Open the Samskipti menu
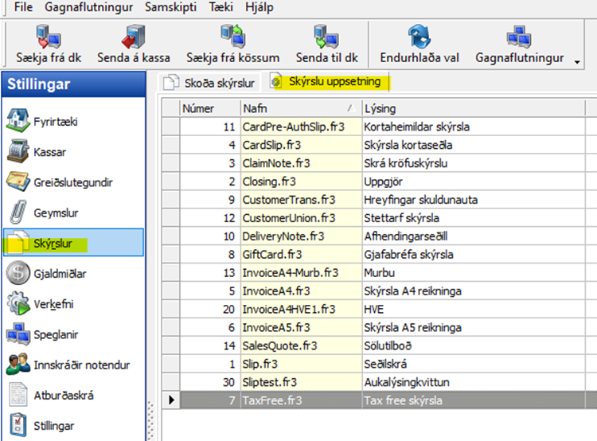 pyautogui.click(x=172, y=6)
